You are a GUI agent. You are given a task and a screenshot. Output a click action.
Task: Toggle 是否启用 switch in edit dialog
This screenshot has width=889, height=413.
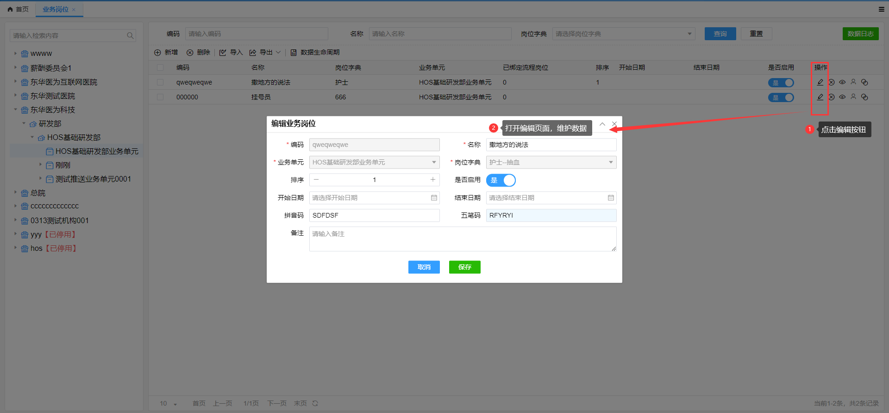coord(501,180)
